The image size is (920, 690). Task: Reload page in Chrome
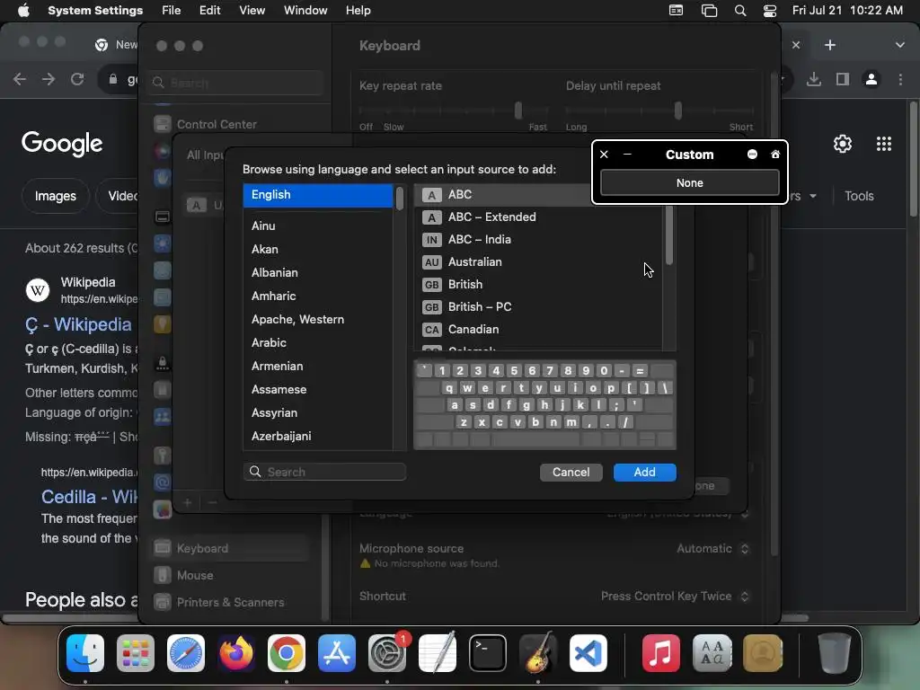point(77,79)
